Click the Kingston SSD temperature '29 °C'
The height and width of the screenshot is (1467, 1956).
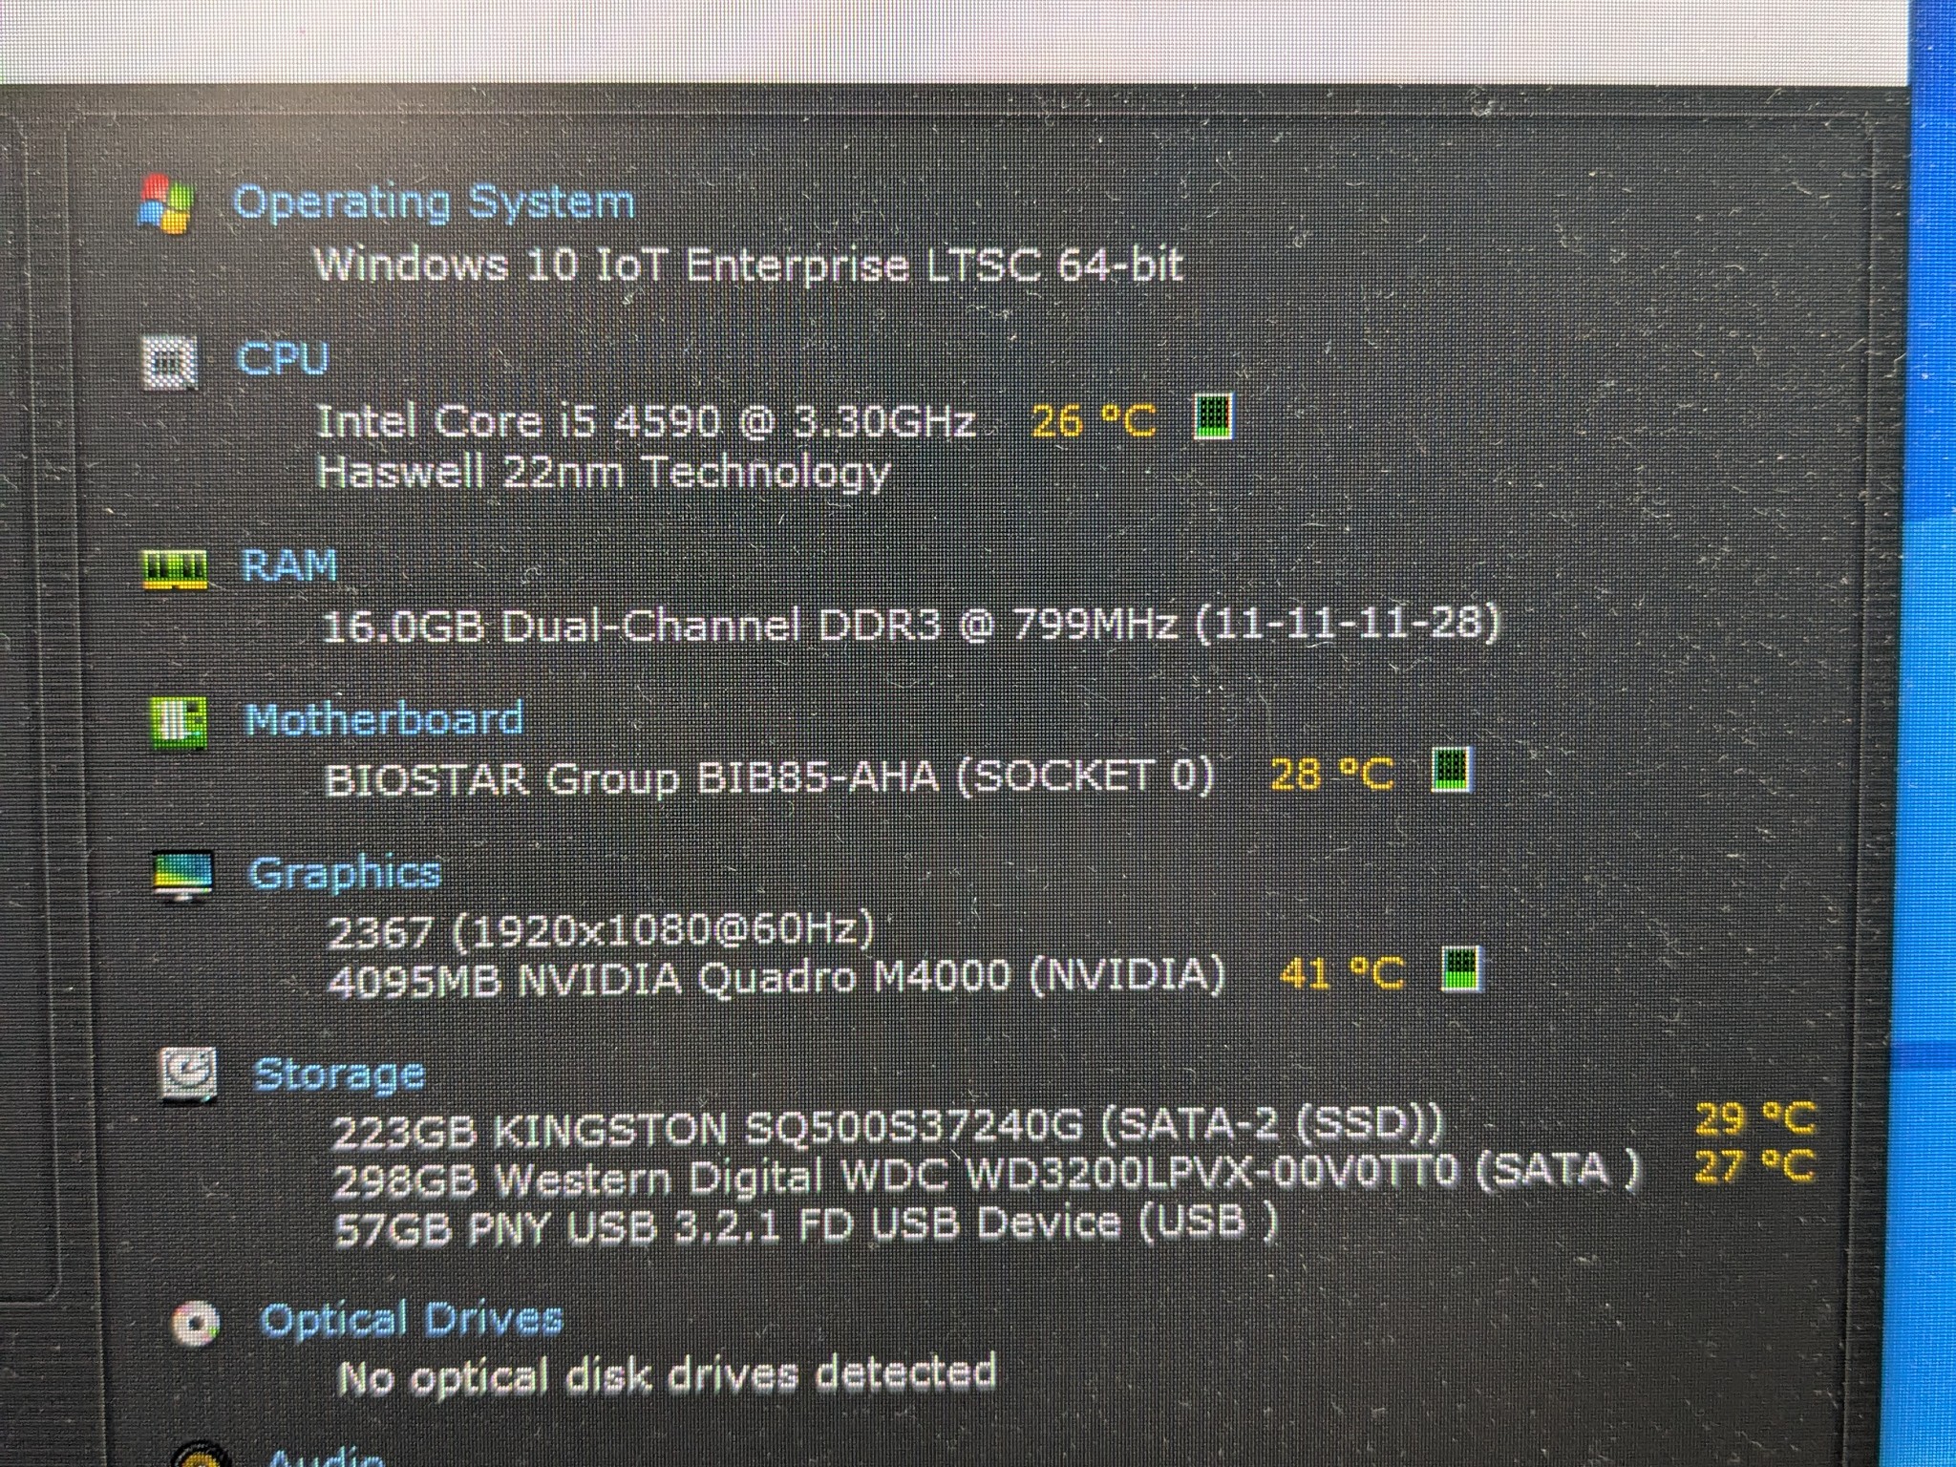tap(1755, 1119)
